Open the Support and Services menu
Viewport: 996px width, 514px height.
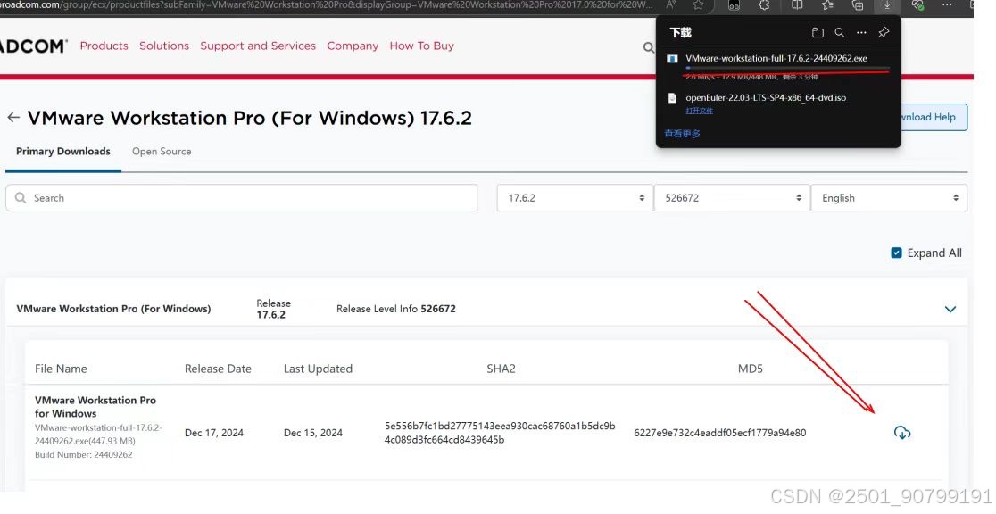click(x=258, y=46)
